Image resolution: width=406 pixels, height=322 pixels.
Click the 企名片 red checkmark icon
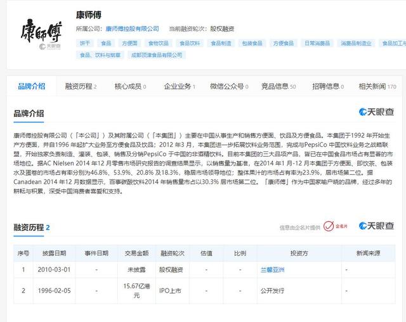(x=329, y=226)
